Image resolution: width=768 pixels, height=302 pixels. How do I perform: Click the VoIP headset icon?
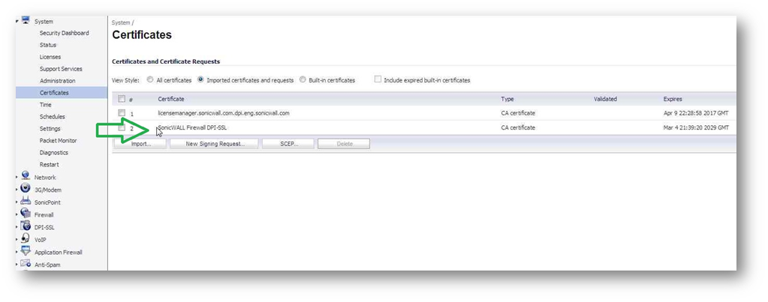(x=26, y=239)
